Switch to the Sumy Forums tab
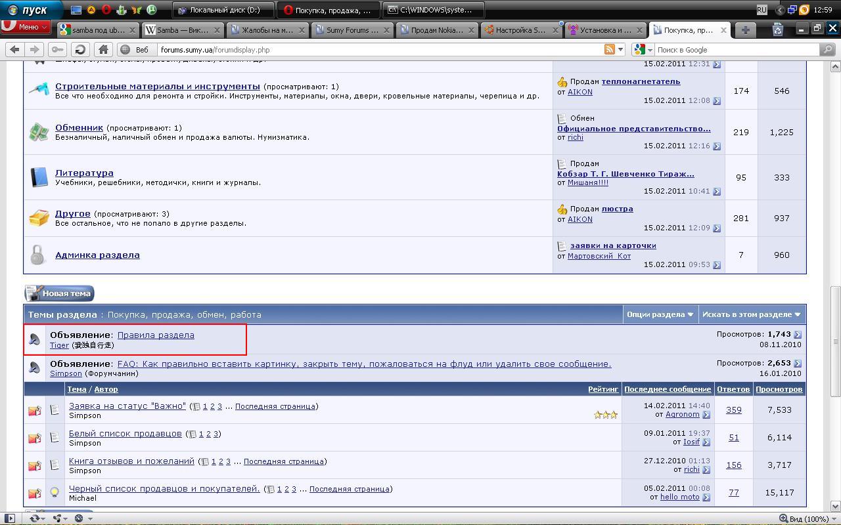The image size is (841, 525). pyautogui.click(x=352, y=30)
